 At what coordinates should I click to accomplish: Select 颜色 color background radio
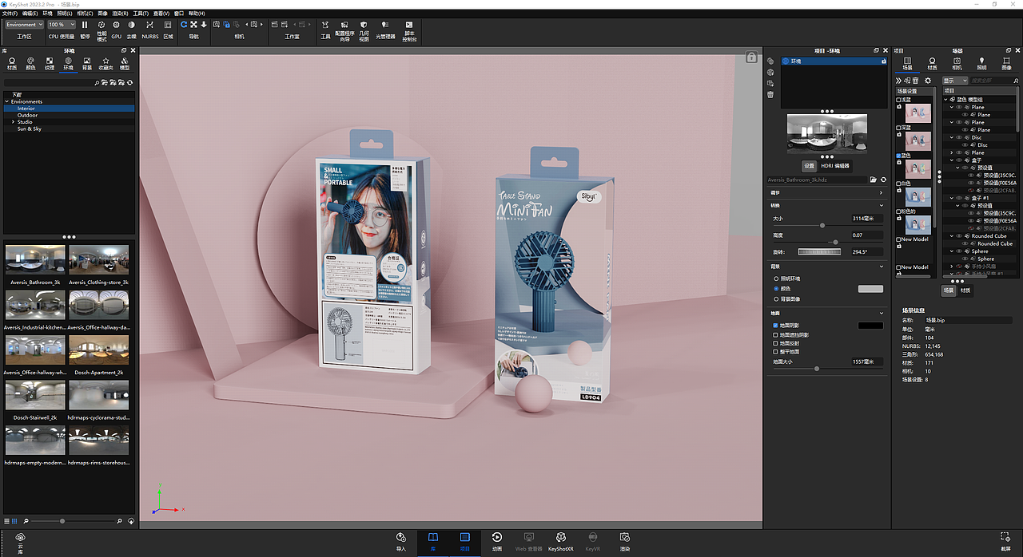775,288
